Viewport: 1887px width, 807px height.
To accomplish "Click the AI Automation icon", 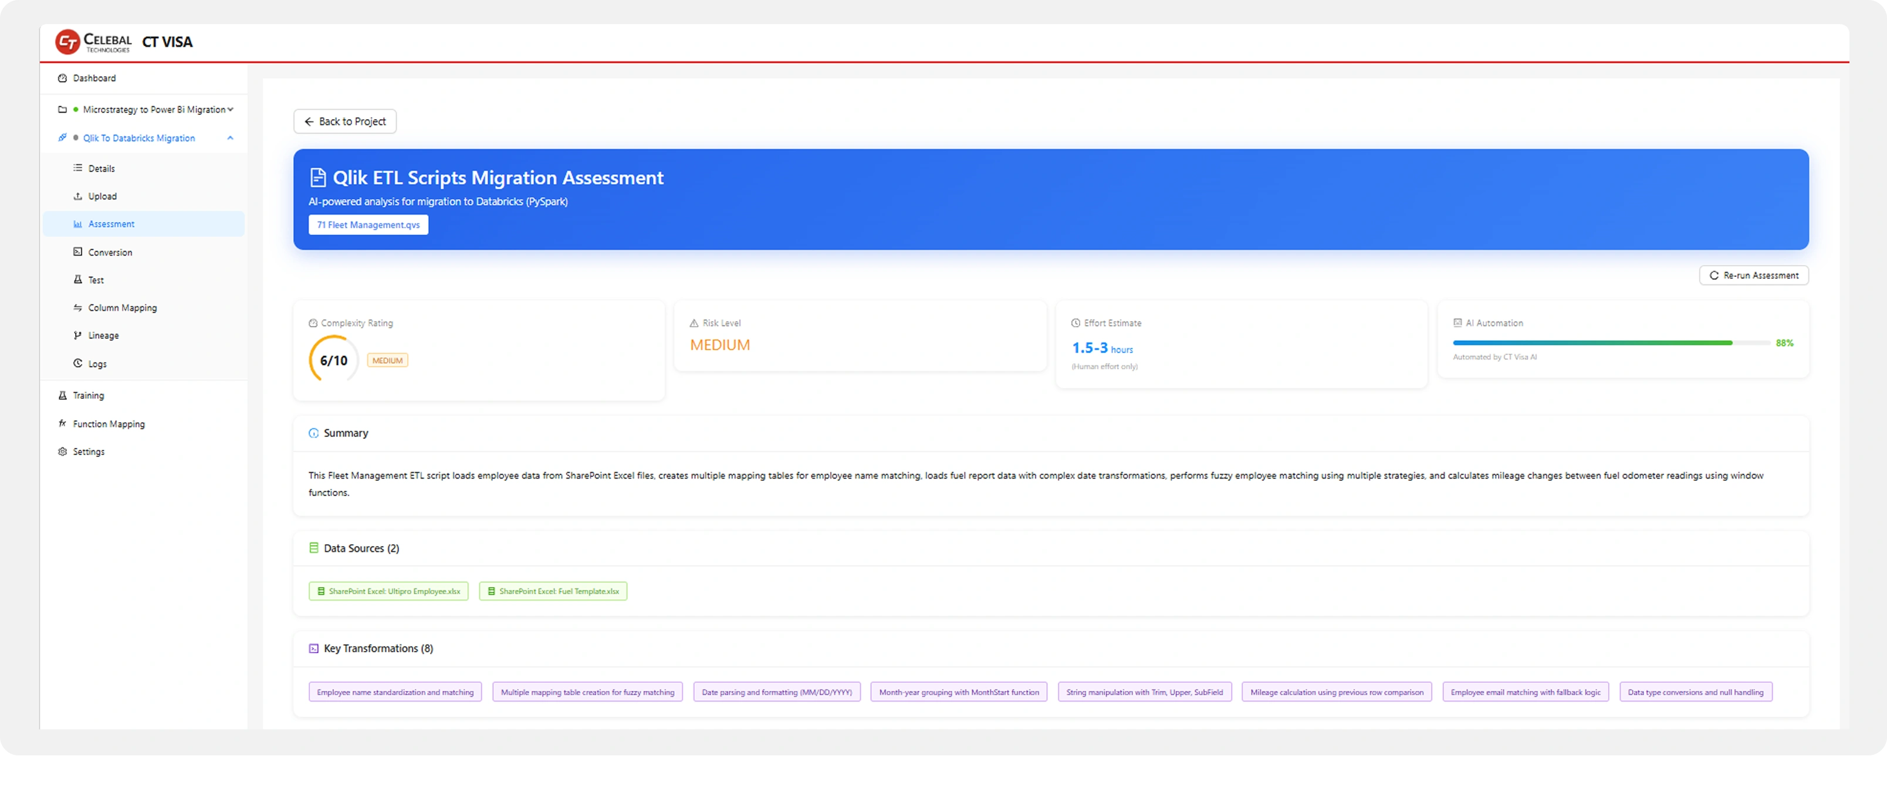I will click(x=1457, y=323).
